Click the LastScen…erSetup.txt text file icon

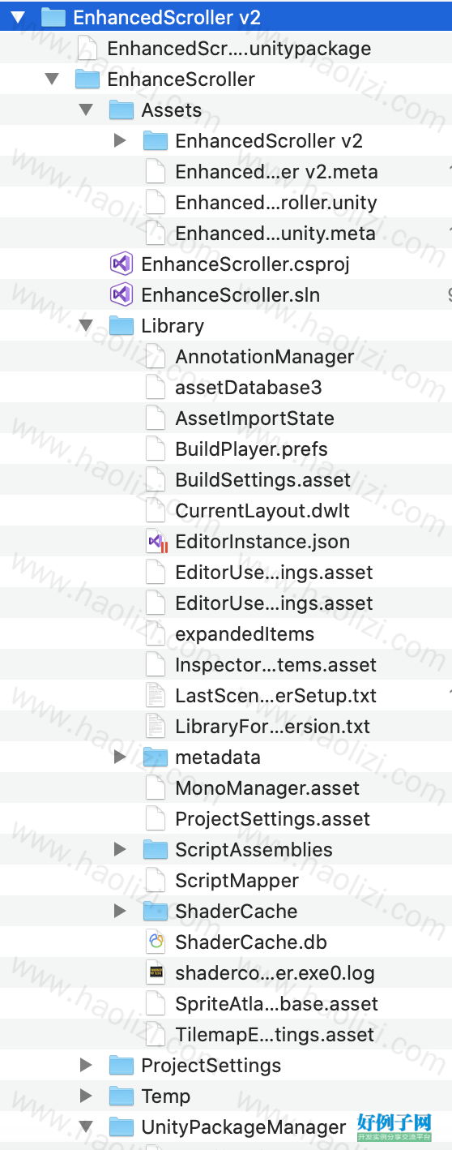156,695
